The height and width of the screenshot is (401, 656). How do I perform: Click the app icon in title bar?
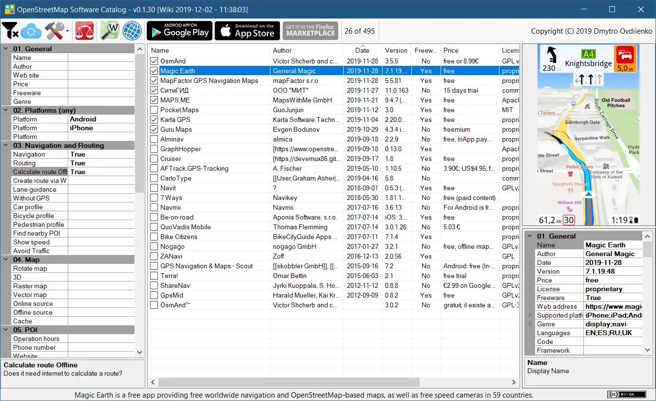pyautogui.click(x=9, y=9)
